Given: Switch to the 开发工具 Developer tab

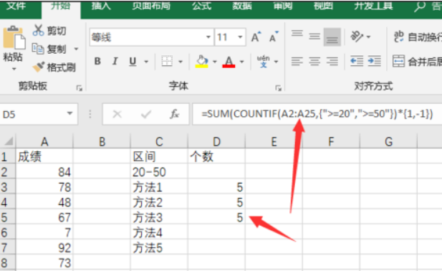Looking at the screenshot, I should [x=373, y=6].
